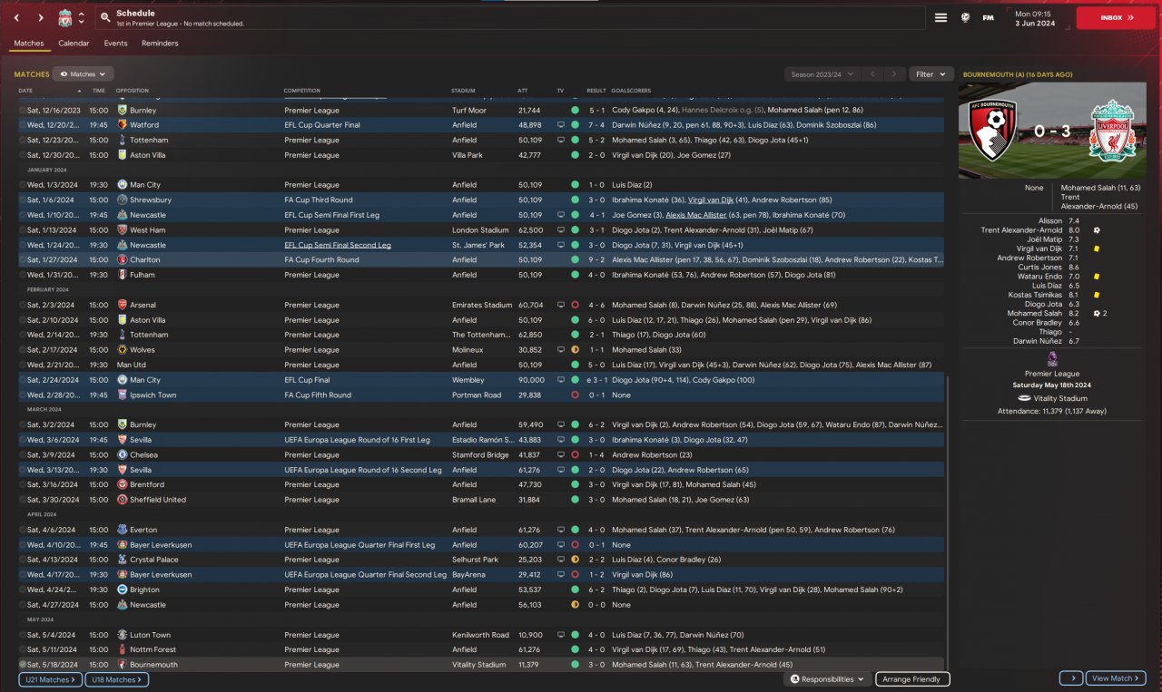Click the Chelsea club badge
The width and height of the screenshot is (1162, 692).
(122, 454)
